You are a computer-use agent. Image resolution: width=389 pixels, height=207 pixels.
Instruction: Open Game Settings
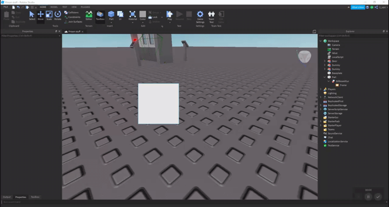point(200,17)
